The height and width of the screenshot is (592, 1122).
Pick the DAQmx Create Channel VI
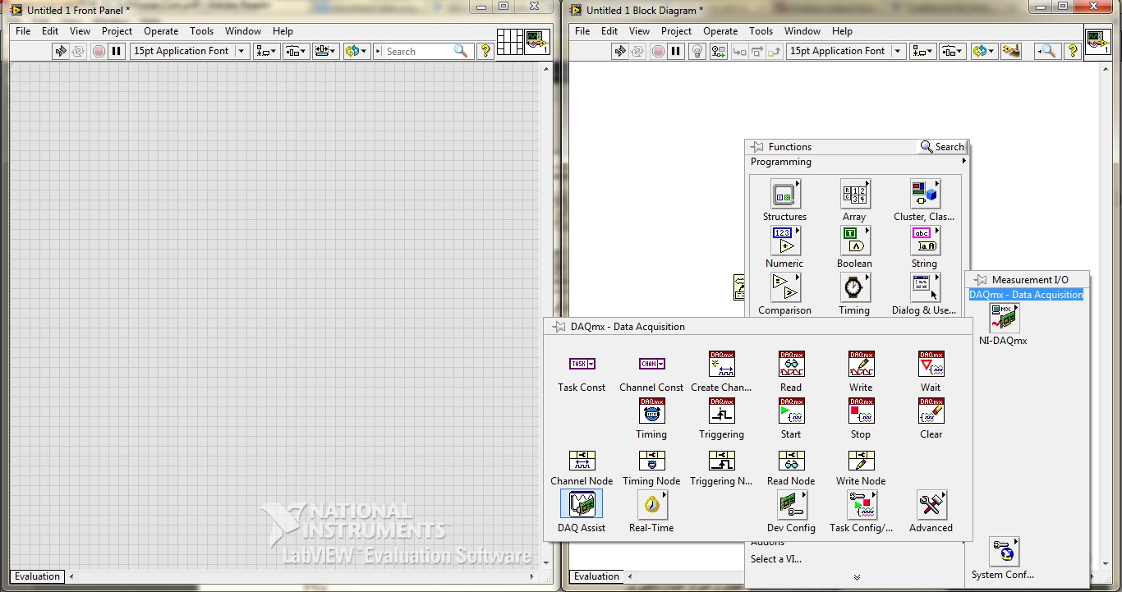(x=722, y=364)
